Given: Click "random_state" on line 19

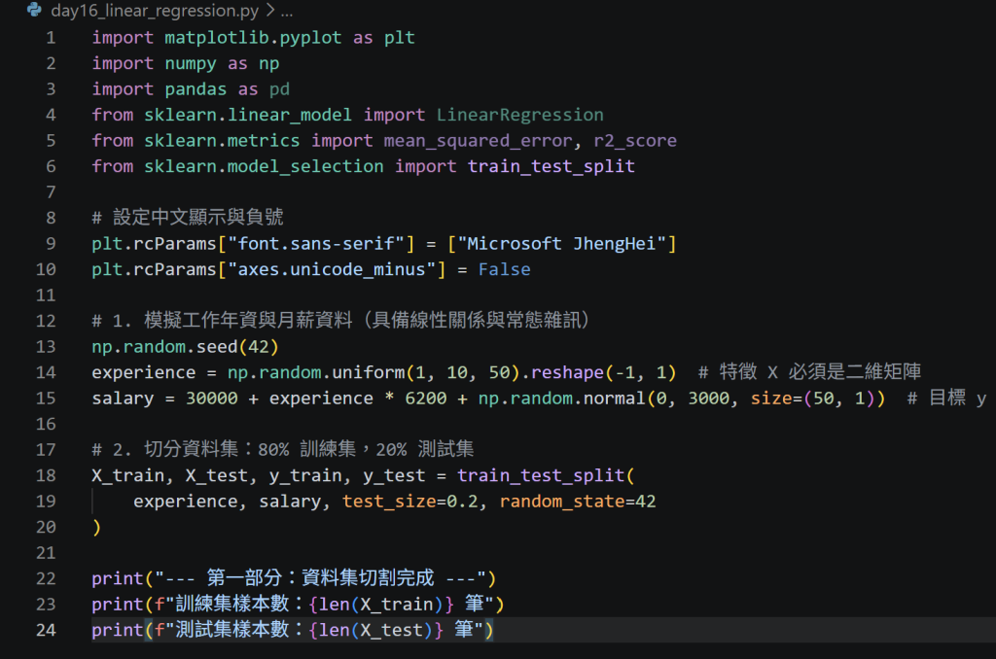Looking at the screenshot, I should click(561, 502).
